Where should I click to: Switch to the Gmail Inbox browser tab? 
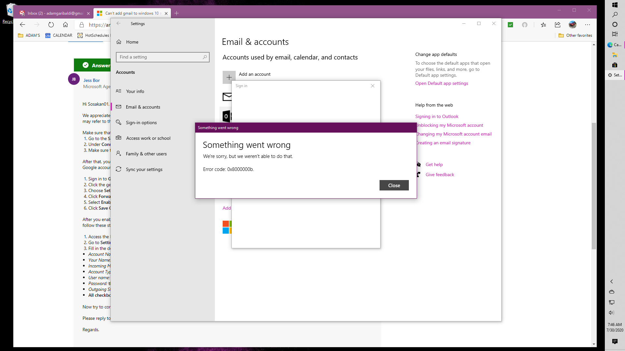54,13
